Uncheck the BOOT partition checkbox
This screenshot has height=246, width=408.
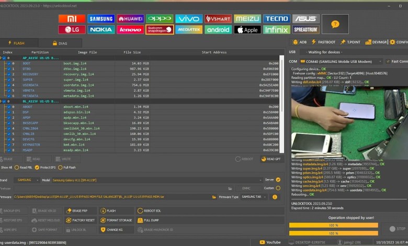(9, 63)
